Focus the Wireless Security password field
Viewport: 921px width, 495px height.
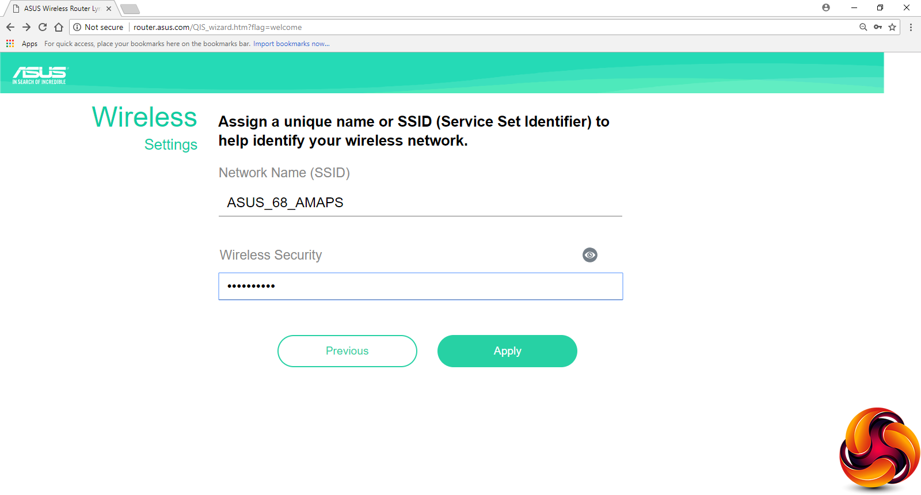[x=420, y=286]
